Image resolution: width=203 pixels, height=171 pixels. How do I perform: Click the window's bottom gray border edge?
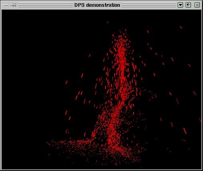[x=101, y=170]
